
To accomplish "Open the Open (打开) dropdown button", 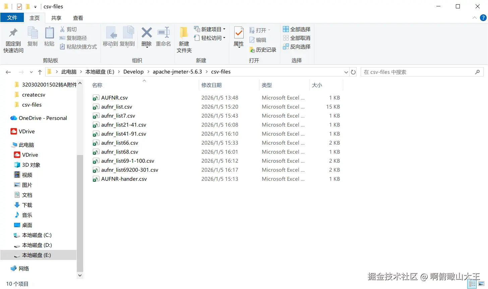I will pyautogui.click(x=260, y=30).
